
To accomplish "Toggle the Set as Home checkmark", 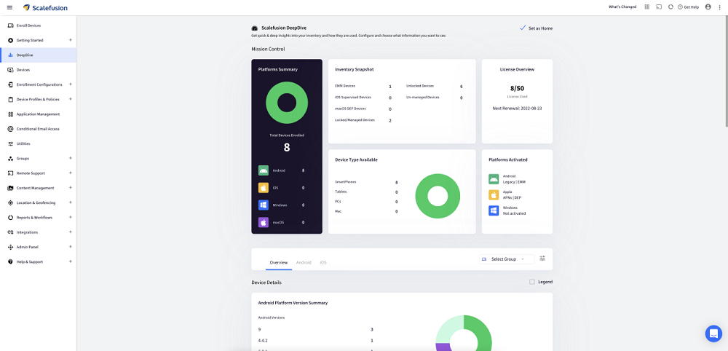I will point(523,28).
